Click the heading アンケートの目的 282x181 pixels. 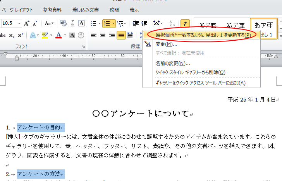(38, 128)
